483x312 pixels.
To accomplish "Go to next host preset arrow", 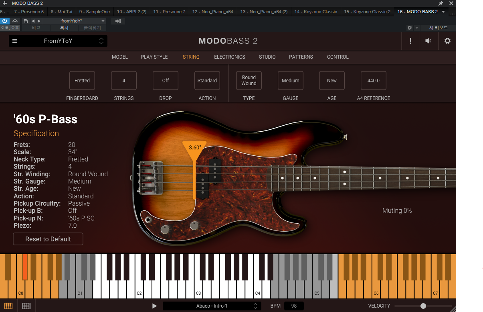I will [x=39, y=21].
